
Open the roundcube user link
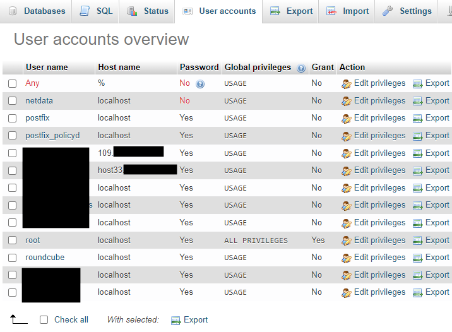45,258
